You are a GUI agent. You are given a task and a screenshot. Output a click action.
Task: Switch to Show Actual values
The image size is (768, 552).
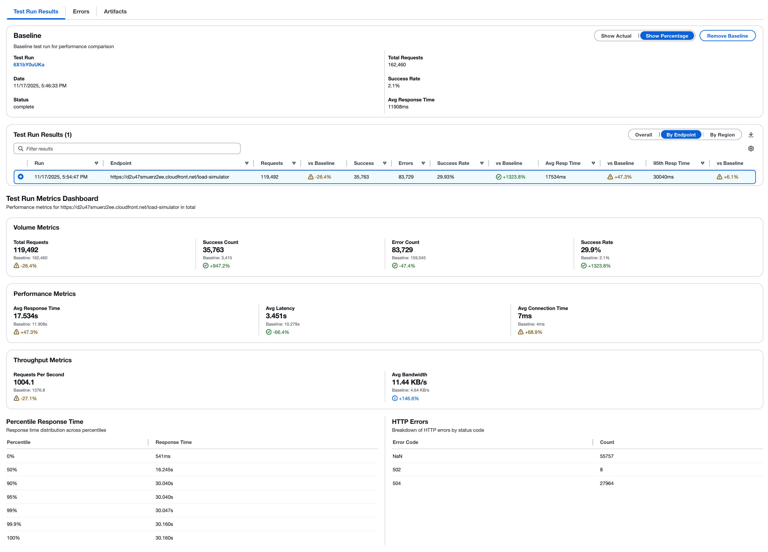click(x=616, y=36)
